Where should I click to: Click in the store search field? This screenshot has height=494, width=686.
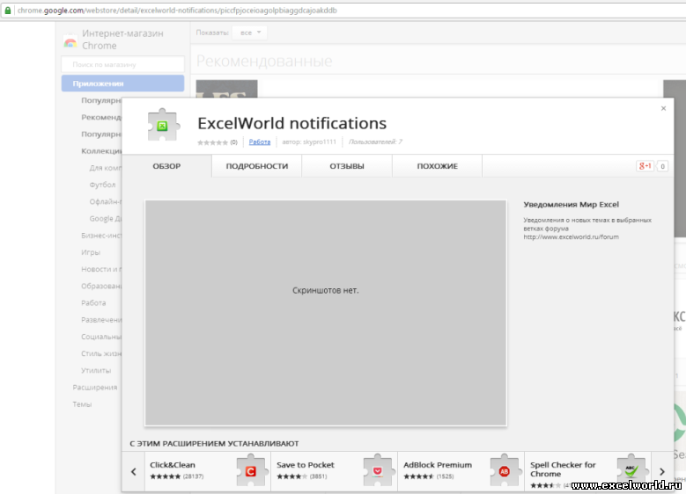click(122, 64)
